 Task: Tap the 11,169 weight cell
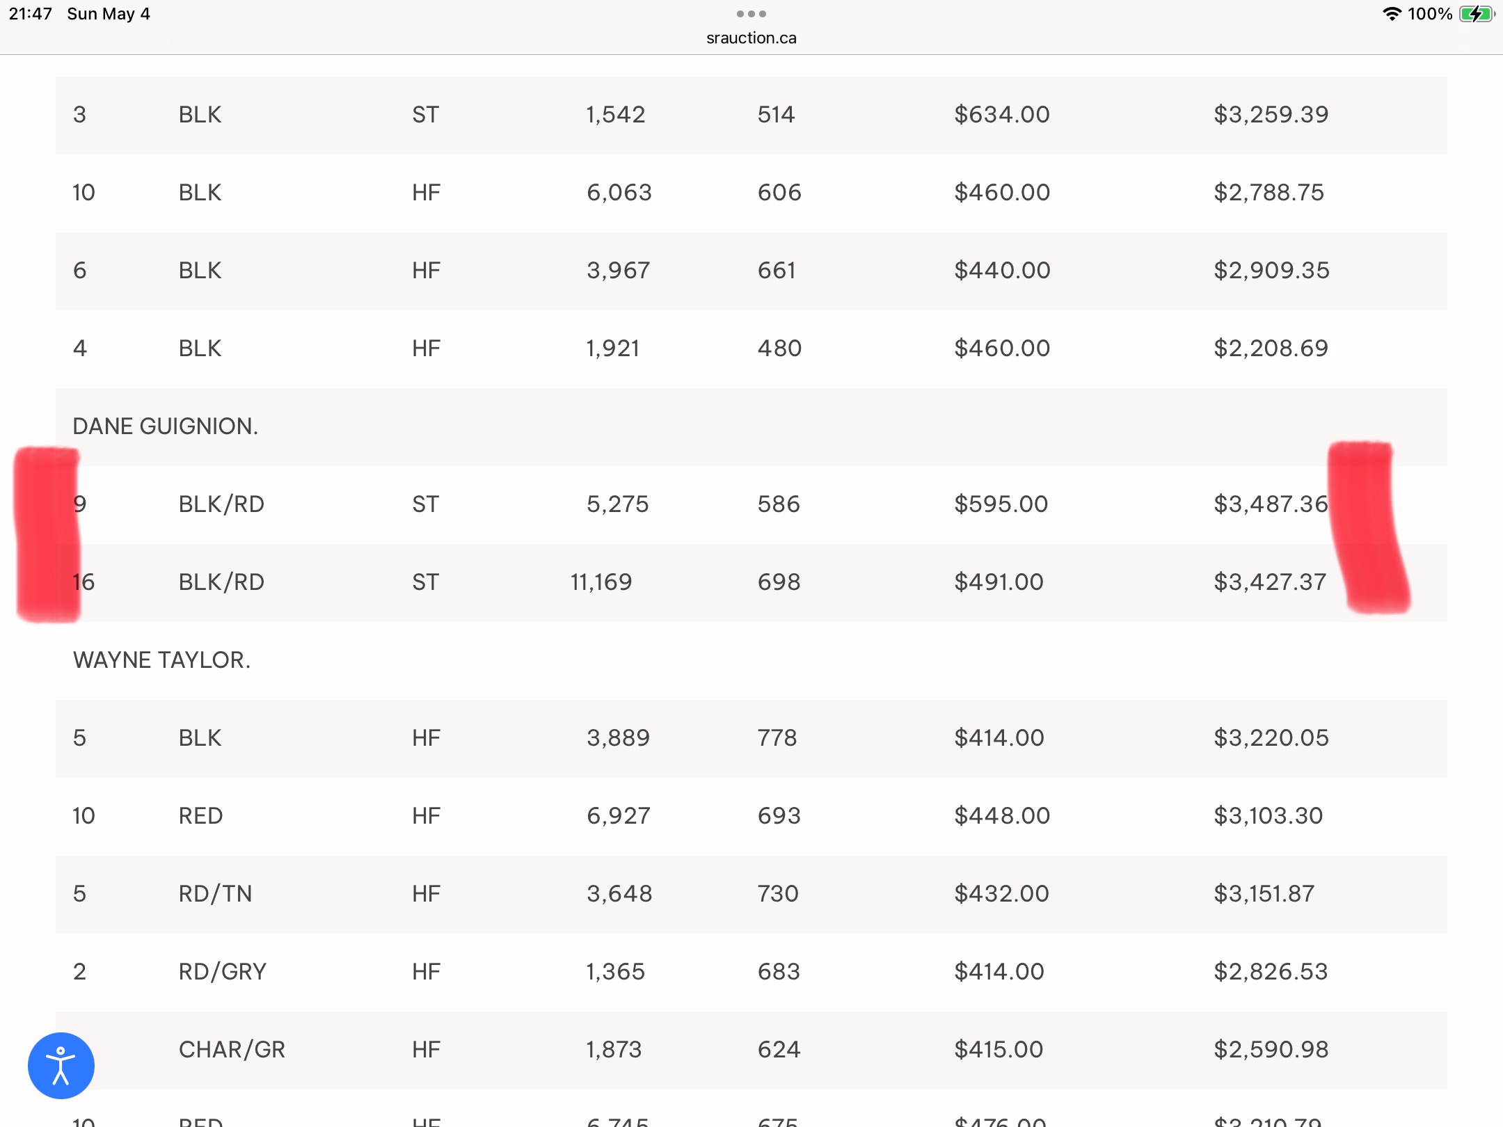pyautogui.click(x=601, y=582)
